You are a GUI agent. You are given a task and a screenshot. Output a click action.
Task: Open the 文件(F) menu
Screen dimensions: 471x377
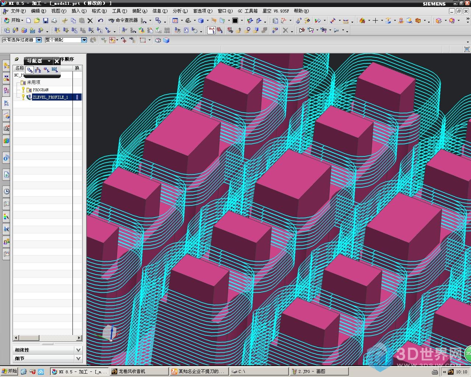click(x=18, y=11)
